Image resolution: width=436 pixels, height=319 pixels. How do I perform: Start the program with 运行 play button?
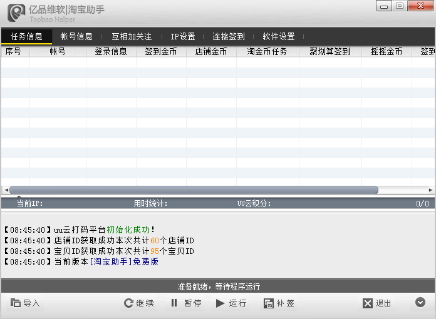[x=231, y=303]
